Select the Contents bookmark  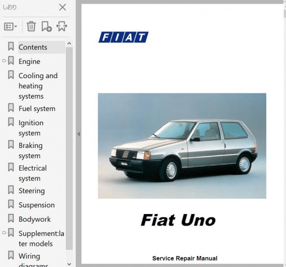(33, 47)
